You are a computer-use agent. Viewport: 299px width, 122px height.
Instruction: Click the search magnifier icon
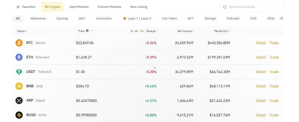pos(225,7)
